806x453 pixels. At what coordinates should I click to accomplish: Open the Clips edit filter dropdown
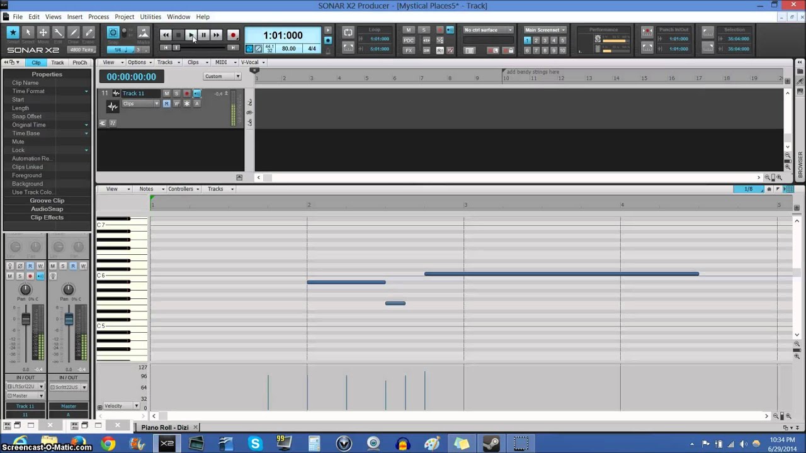[140, 103]
